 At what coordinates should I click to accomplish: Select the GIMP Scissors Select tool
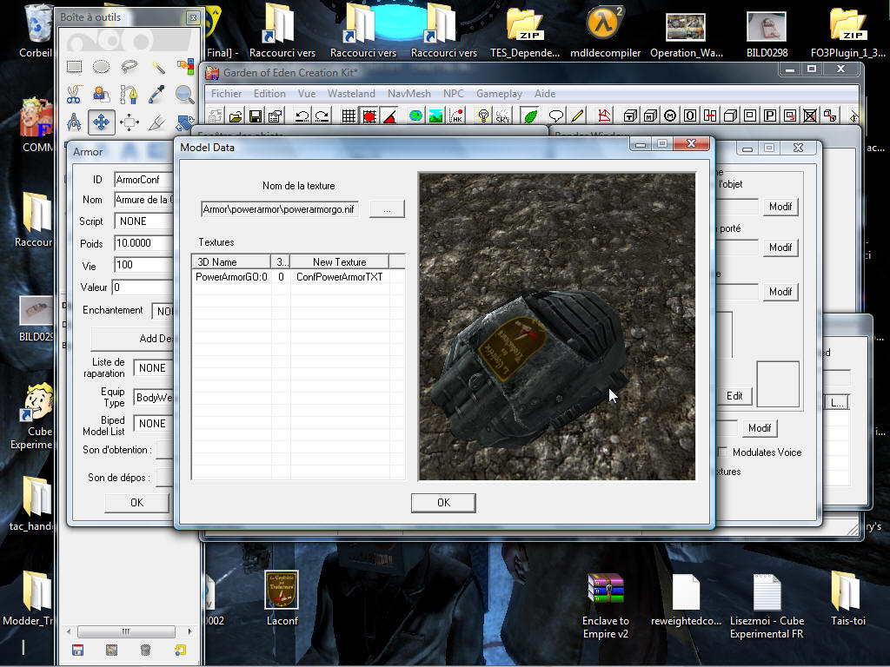pos(74,94)
